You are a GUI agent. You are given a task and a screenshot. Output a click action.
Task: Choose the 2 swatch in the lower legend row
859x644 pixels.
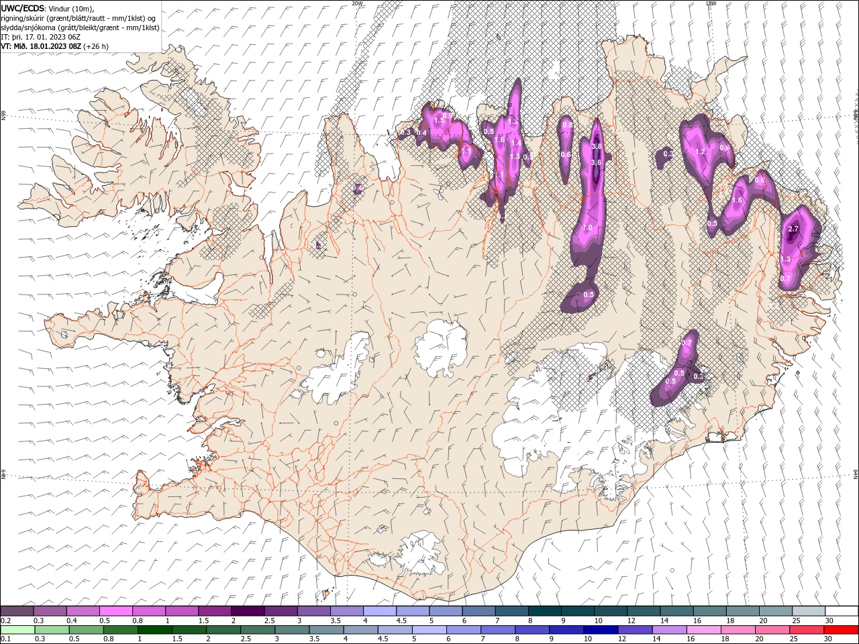click(x=223, y=630)
